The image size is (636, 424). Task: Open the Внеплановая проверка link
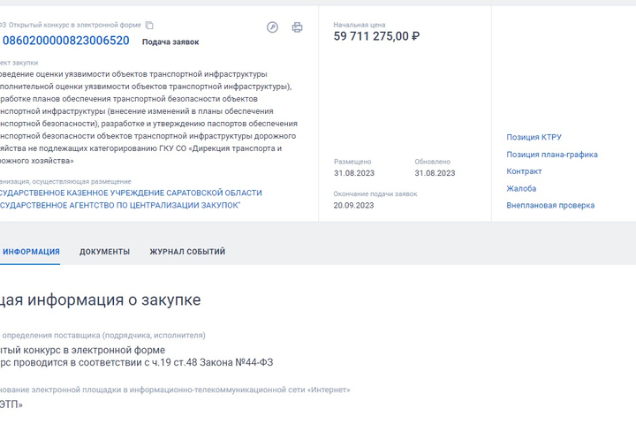[x=549, y=206]
